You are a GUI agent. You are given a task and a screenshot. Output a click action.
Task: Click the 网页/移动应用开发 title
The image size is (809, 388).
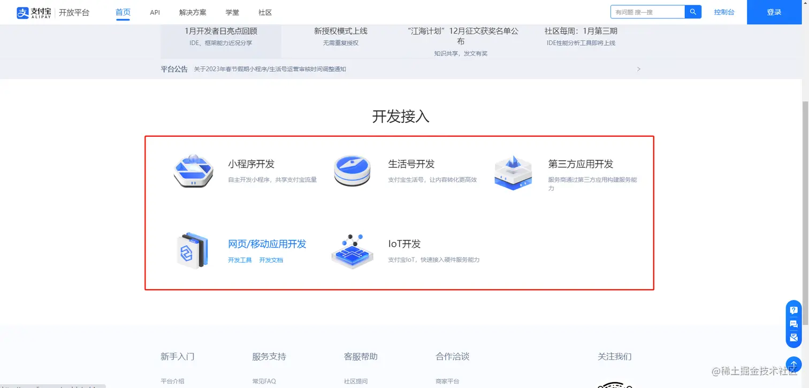[x=267, y=244]
